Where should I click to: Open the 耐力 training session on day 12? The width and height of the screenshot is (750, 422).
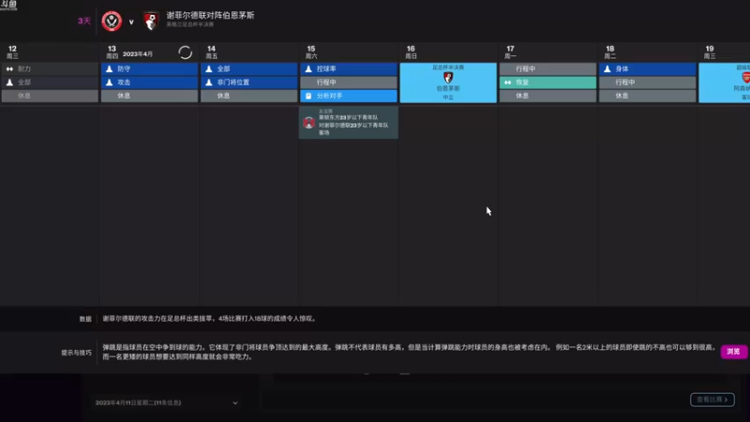pos(50,68)
